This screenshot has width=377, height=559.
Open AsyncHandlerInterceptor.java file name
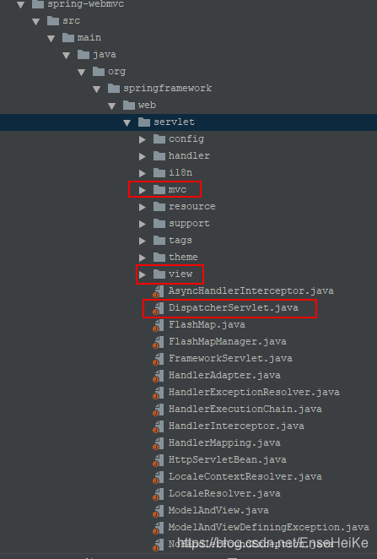[x=251, y=291]
